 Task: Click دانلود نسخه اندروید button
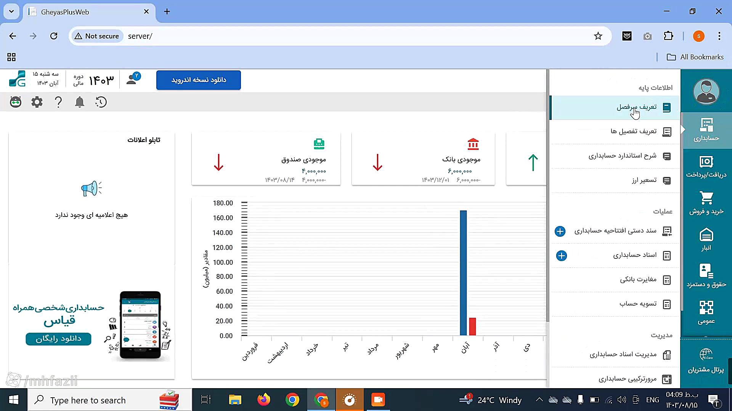199,80
